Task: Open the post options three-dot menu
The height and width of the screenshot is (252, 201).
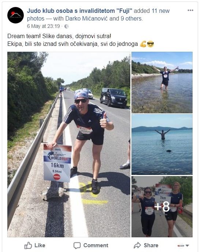Action: (190, 10)
